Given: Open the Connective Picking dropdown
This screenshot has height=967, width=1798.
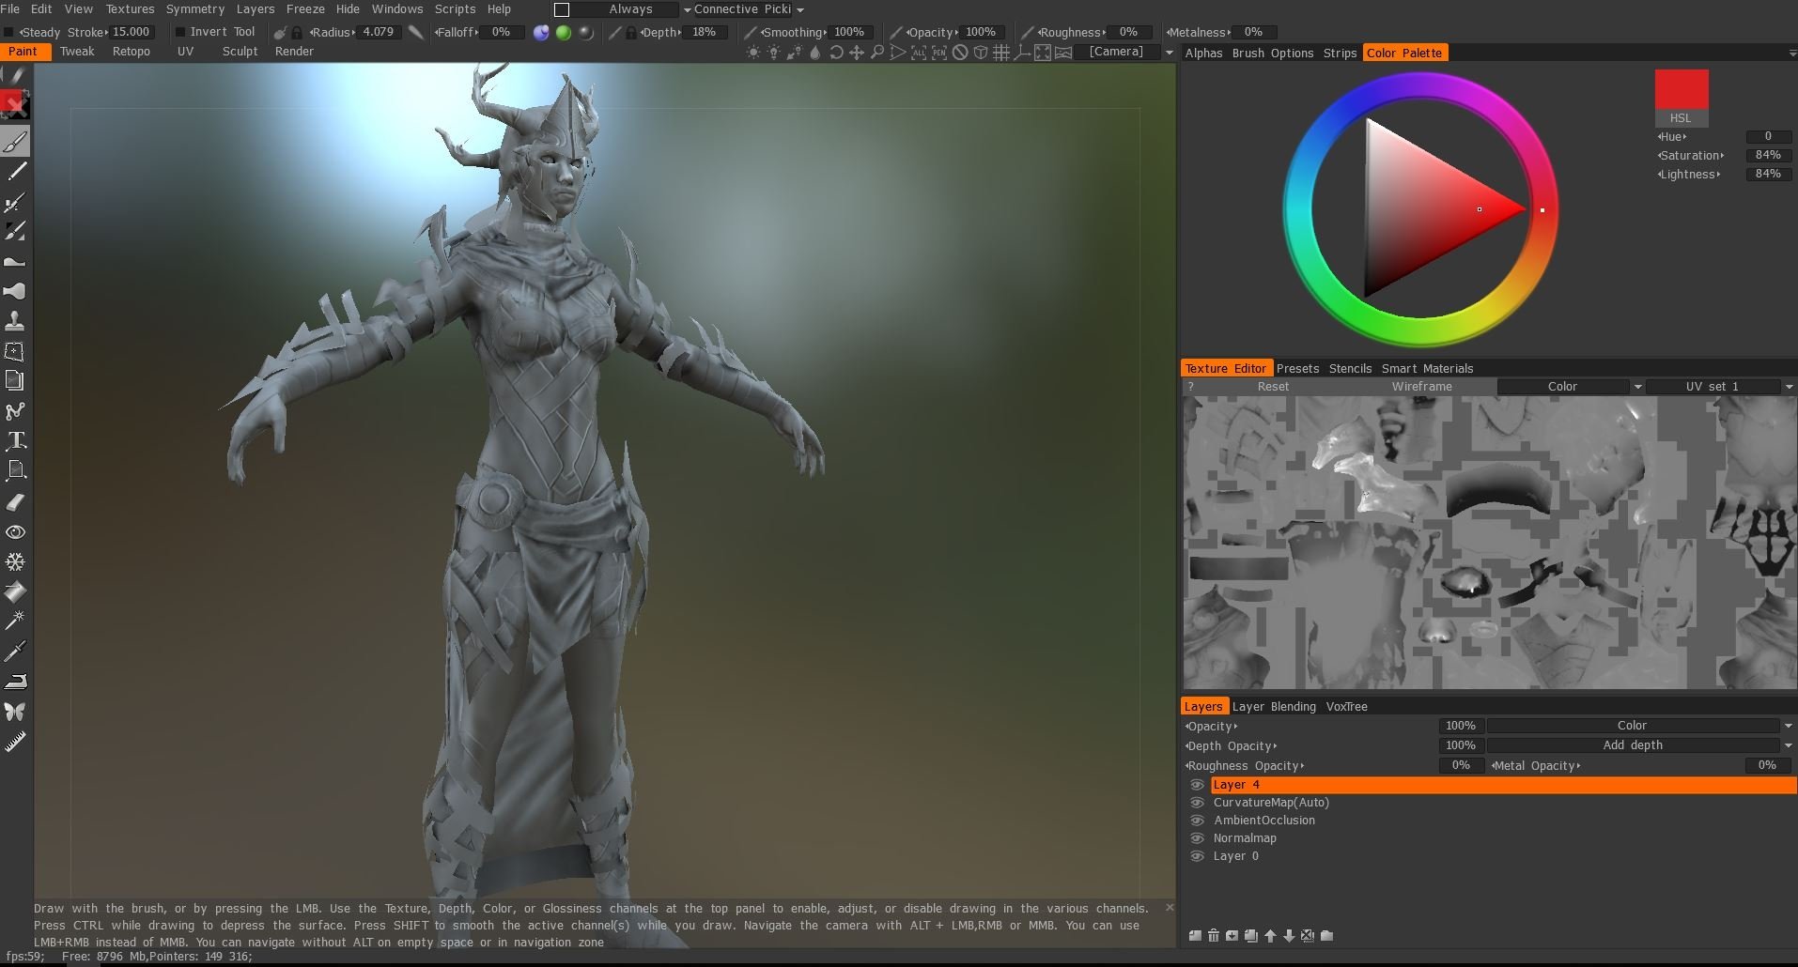Looking at the screenshot, I should point(800,9).
